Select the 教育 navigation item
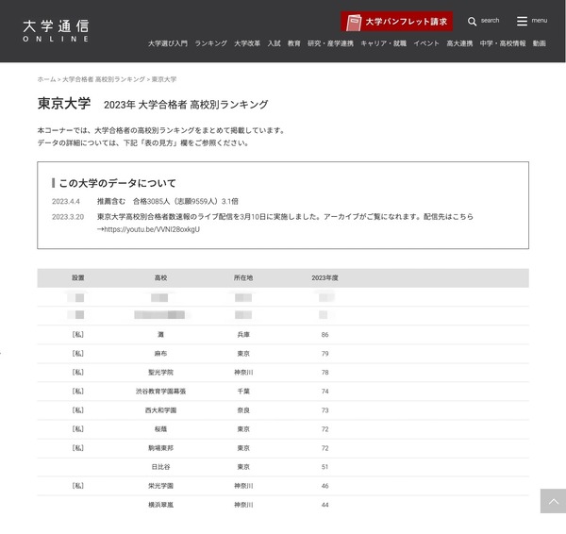566x534 pixels. pos(294,43)
